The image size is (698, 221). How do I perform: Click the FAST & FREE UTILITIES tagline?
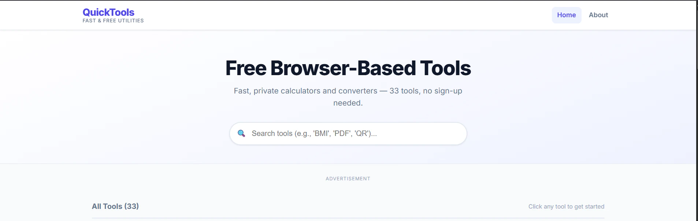(113, 21)
